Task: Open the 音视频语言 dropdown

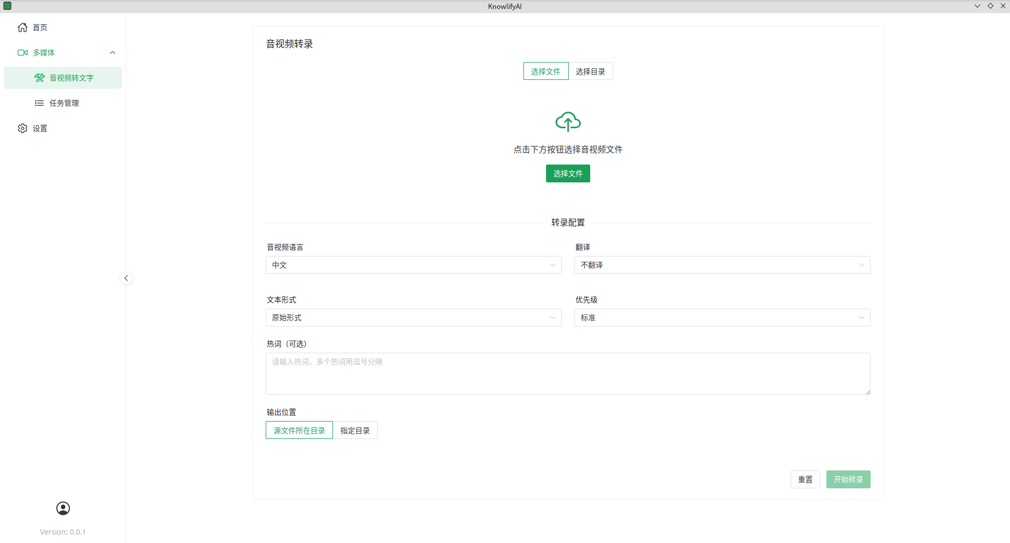Action: pyautogui.click(x=413, y=265)
